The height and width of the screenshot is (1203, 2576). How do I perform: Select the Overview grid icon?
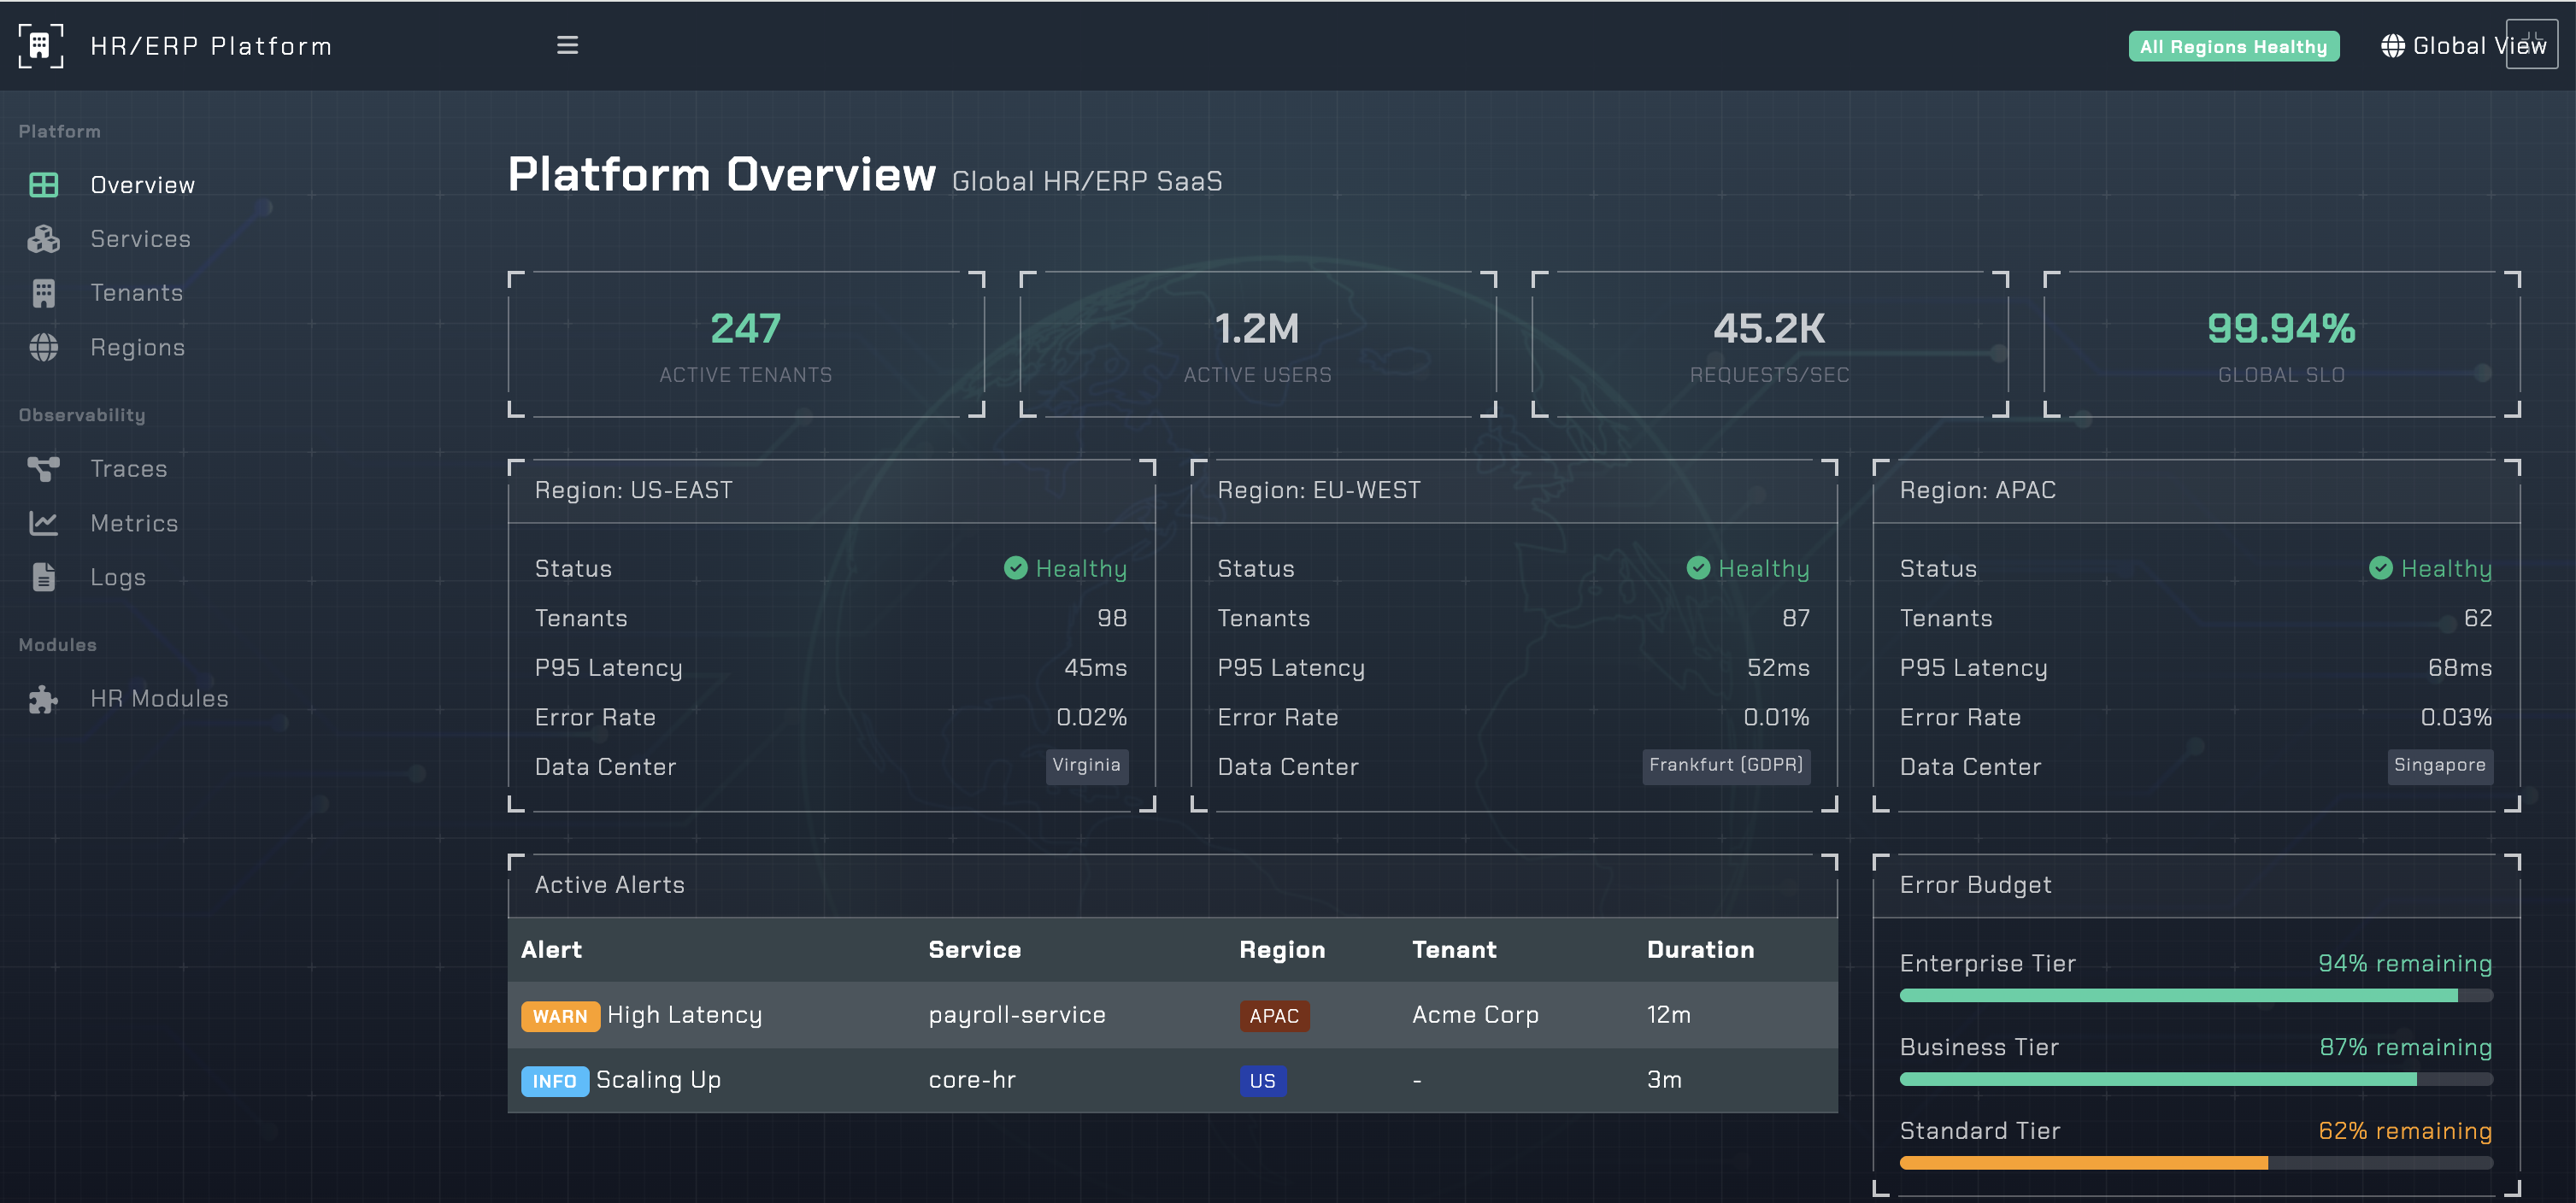(x=42, y=184)
